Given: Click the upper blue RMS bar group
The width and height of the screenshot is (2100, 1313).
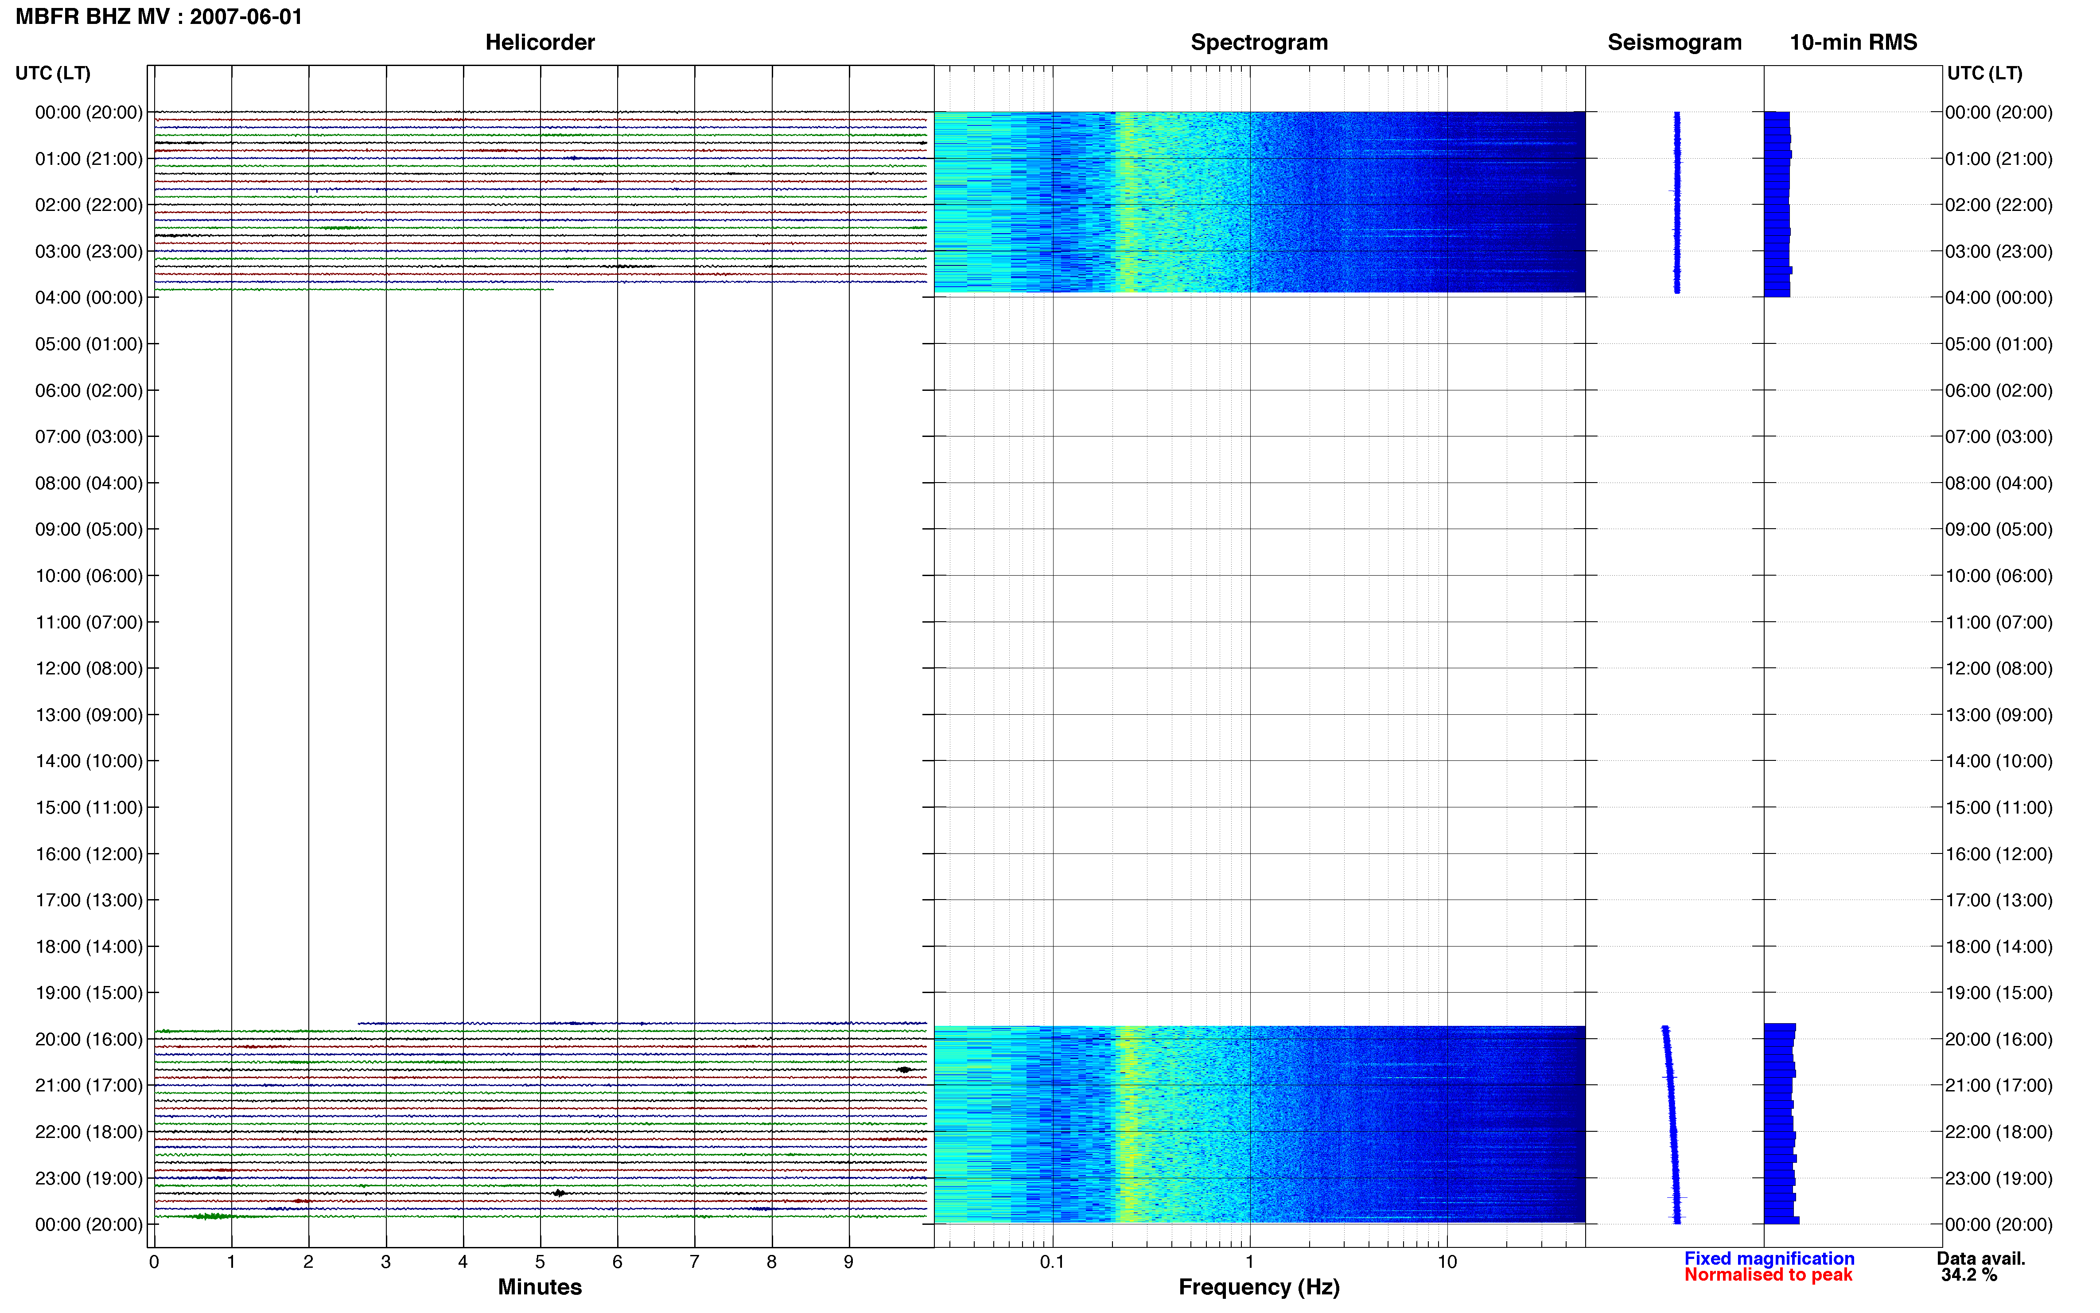Looking at the screenshot, I should 1777,204.
